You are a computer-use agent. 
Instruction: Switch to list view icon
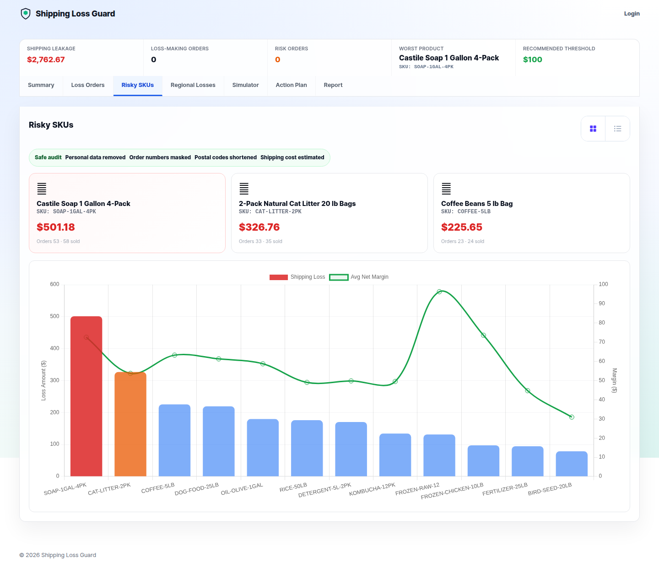coord(618,129)
